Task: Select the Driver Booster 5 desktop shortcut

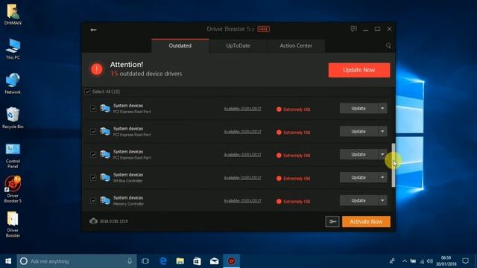Action: point(13,189)
